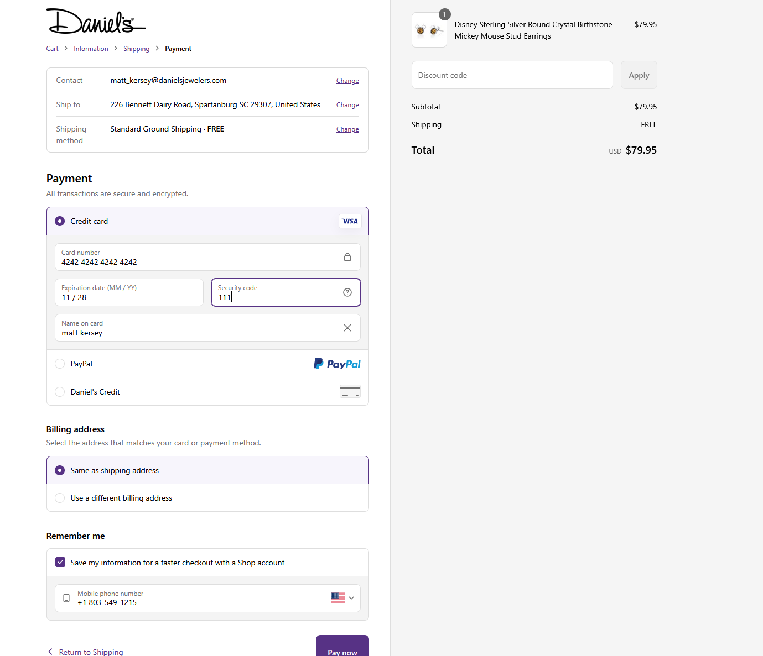Go to Information breadcrumb
Viewport: 763px width, 656px height.
(91, 49)
